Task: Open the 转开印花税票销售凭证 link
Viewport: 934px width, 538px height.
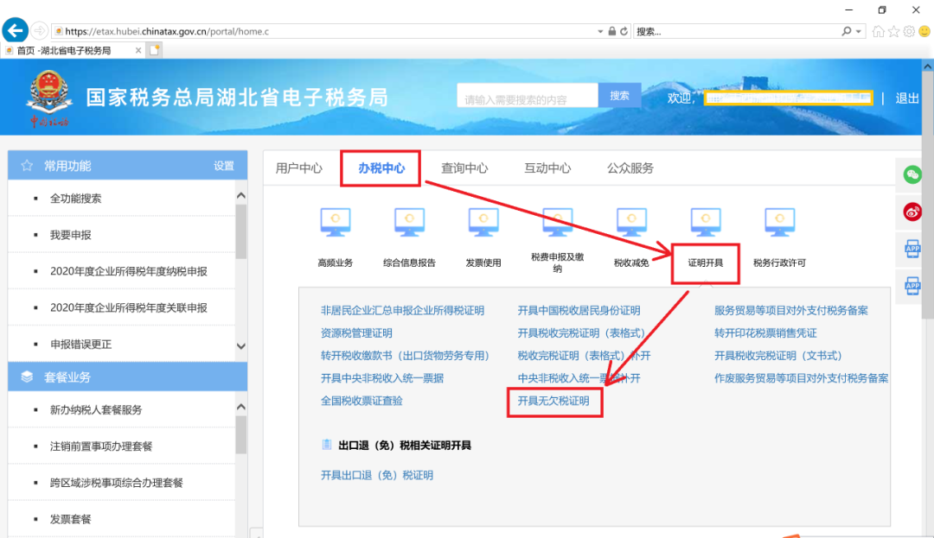Action: [765, 333]
